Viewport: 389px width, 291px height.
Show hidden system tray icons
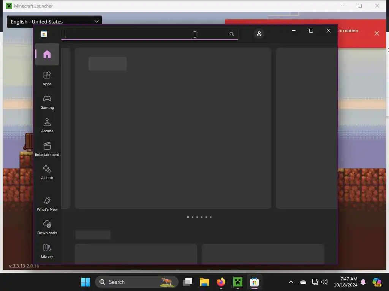tap(291, 282)
